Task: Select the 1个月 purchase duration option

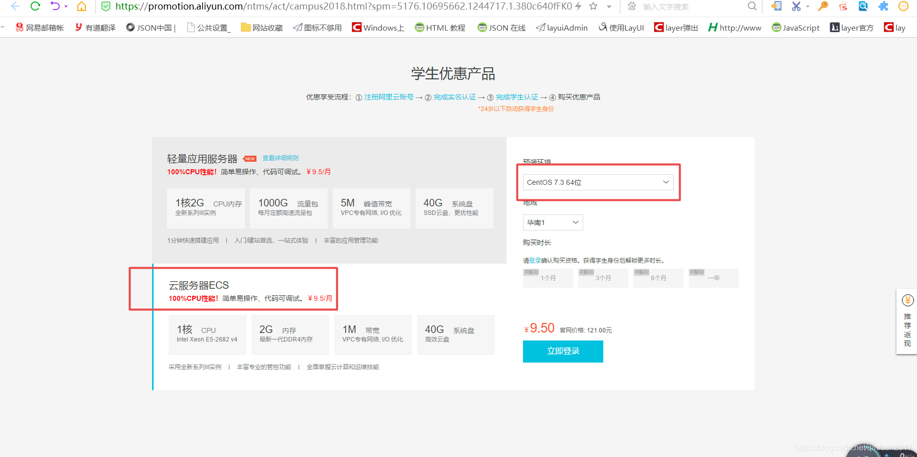Action: tap(548, 277)
